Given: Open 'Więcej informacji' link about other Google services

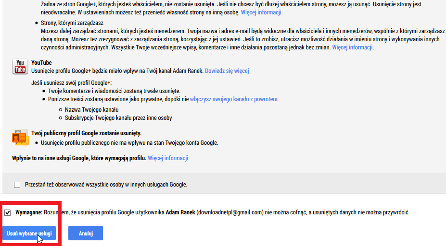Looking at the screenshot, I should point(168,158).
